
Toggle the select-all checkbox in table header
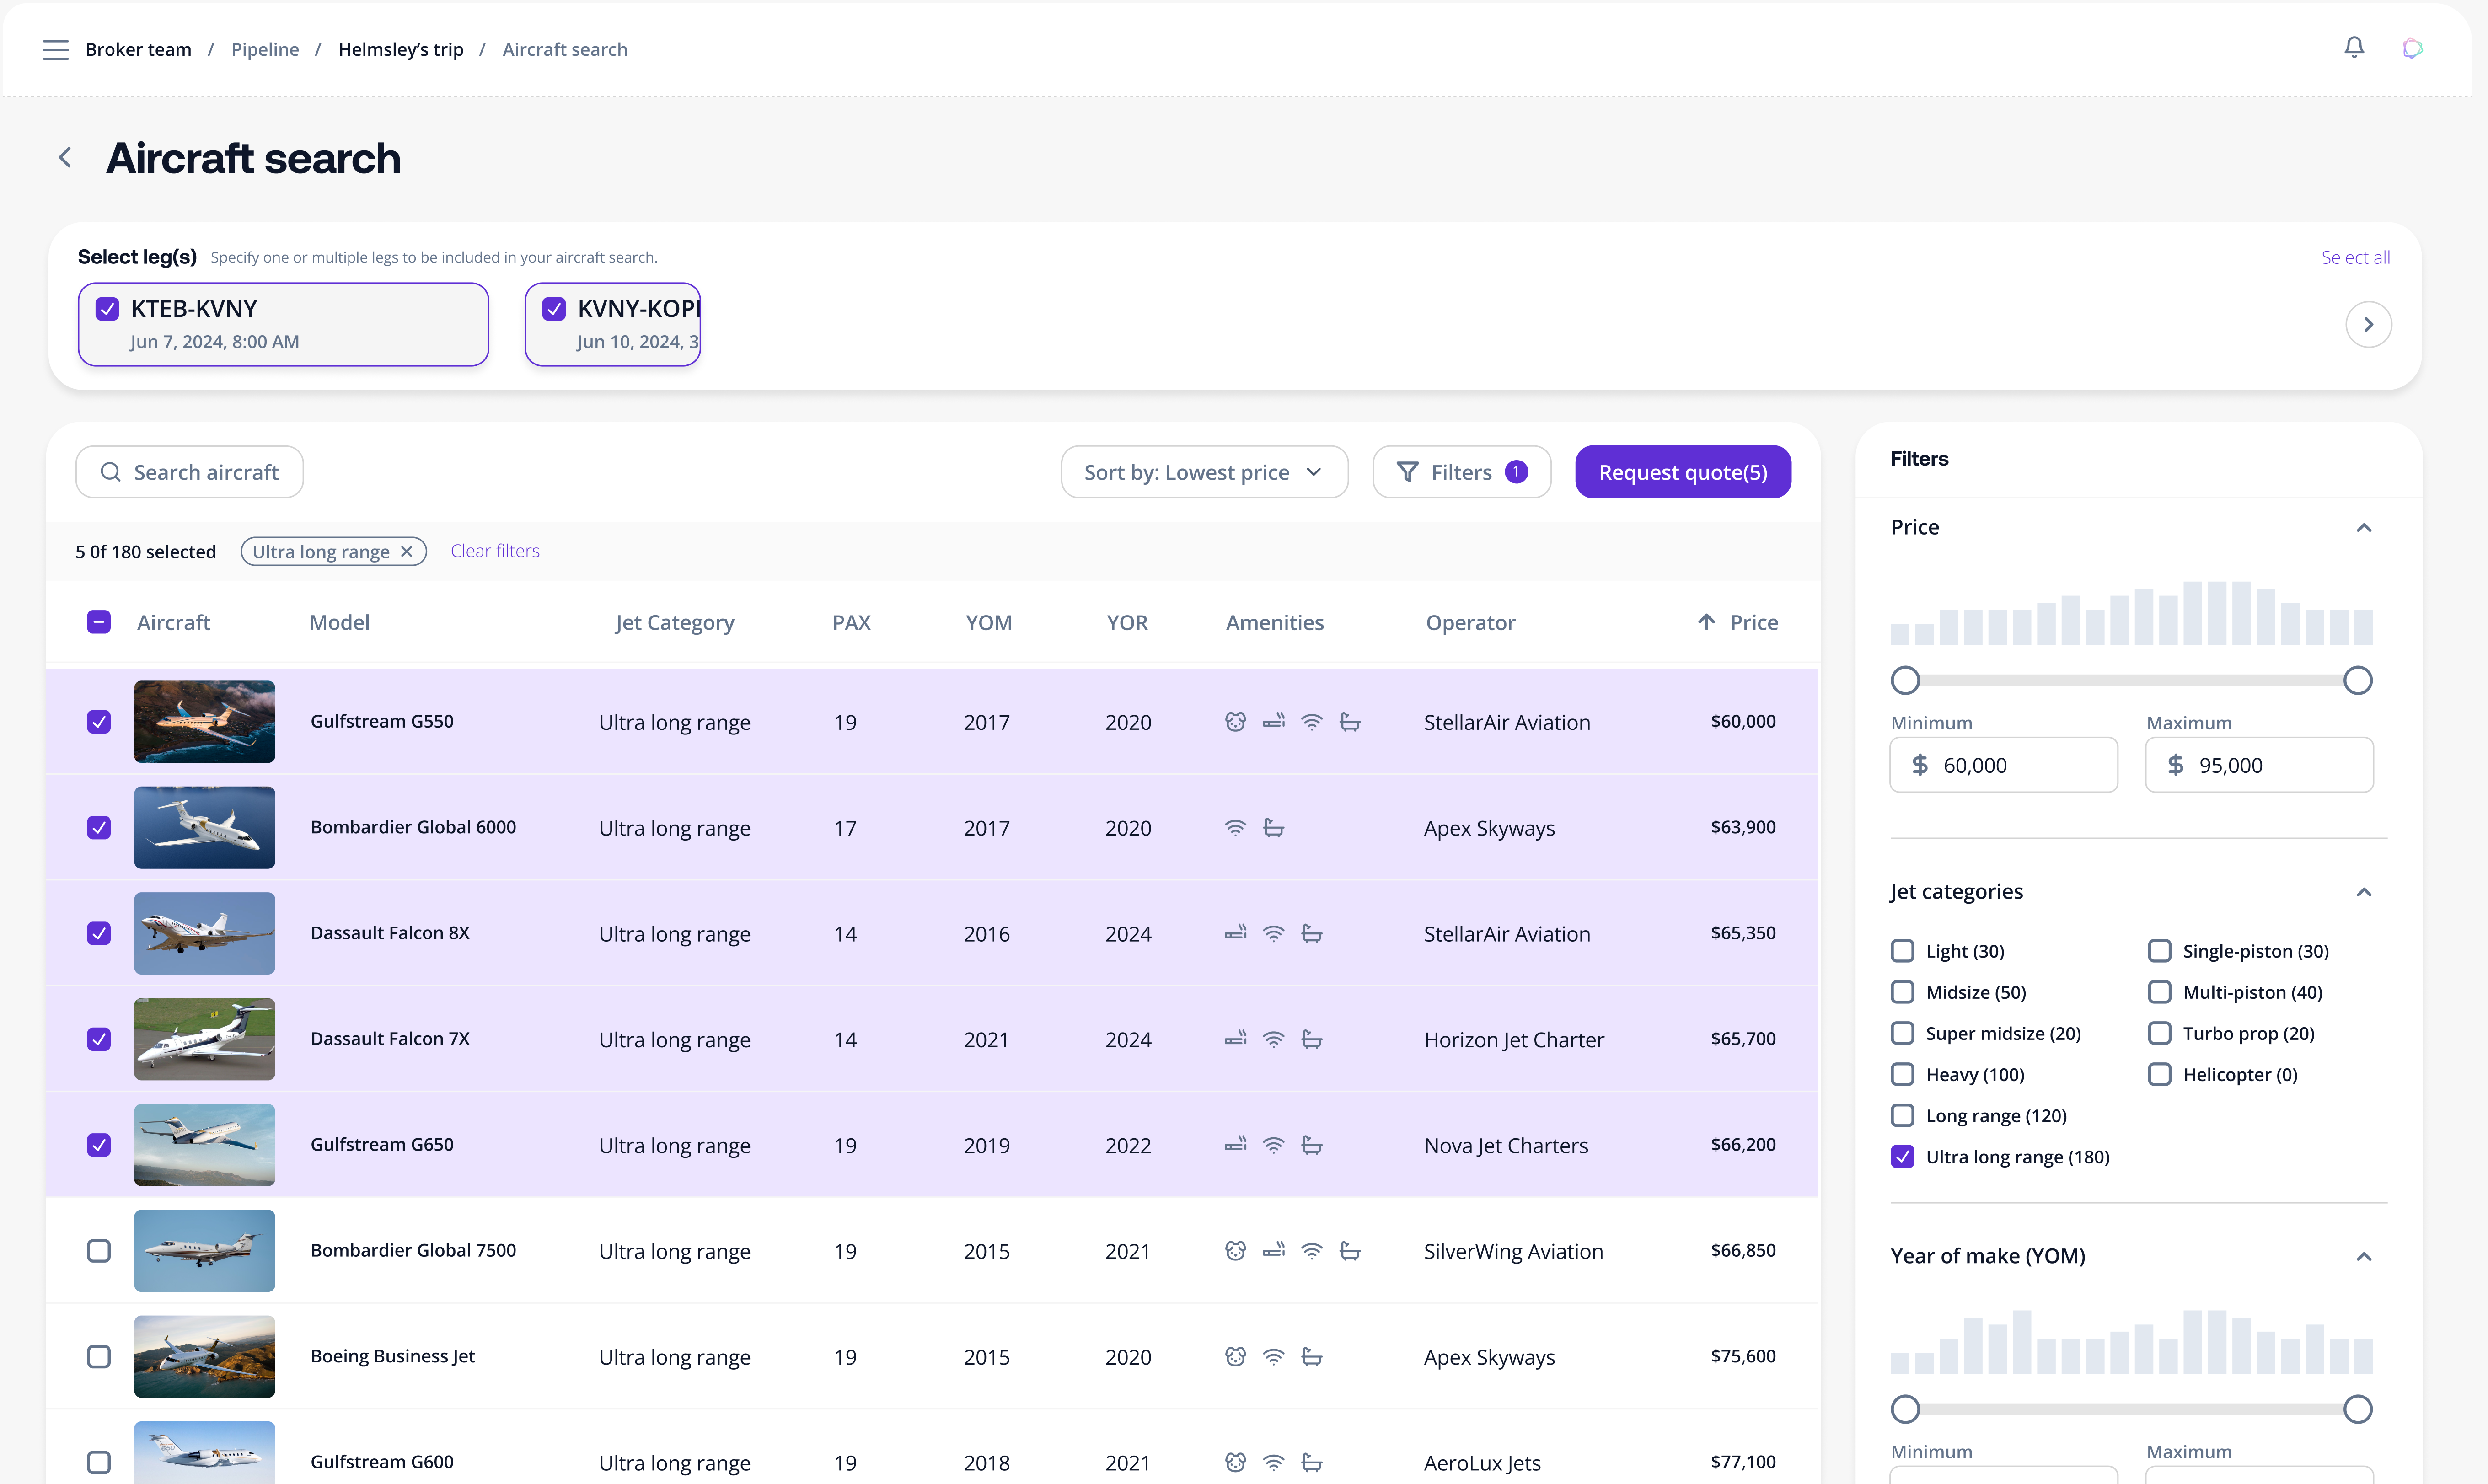(99, 622)
